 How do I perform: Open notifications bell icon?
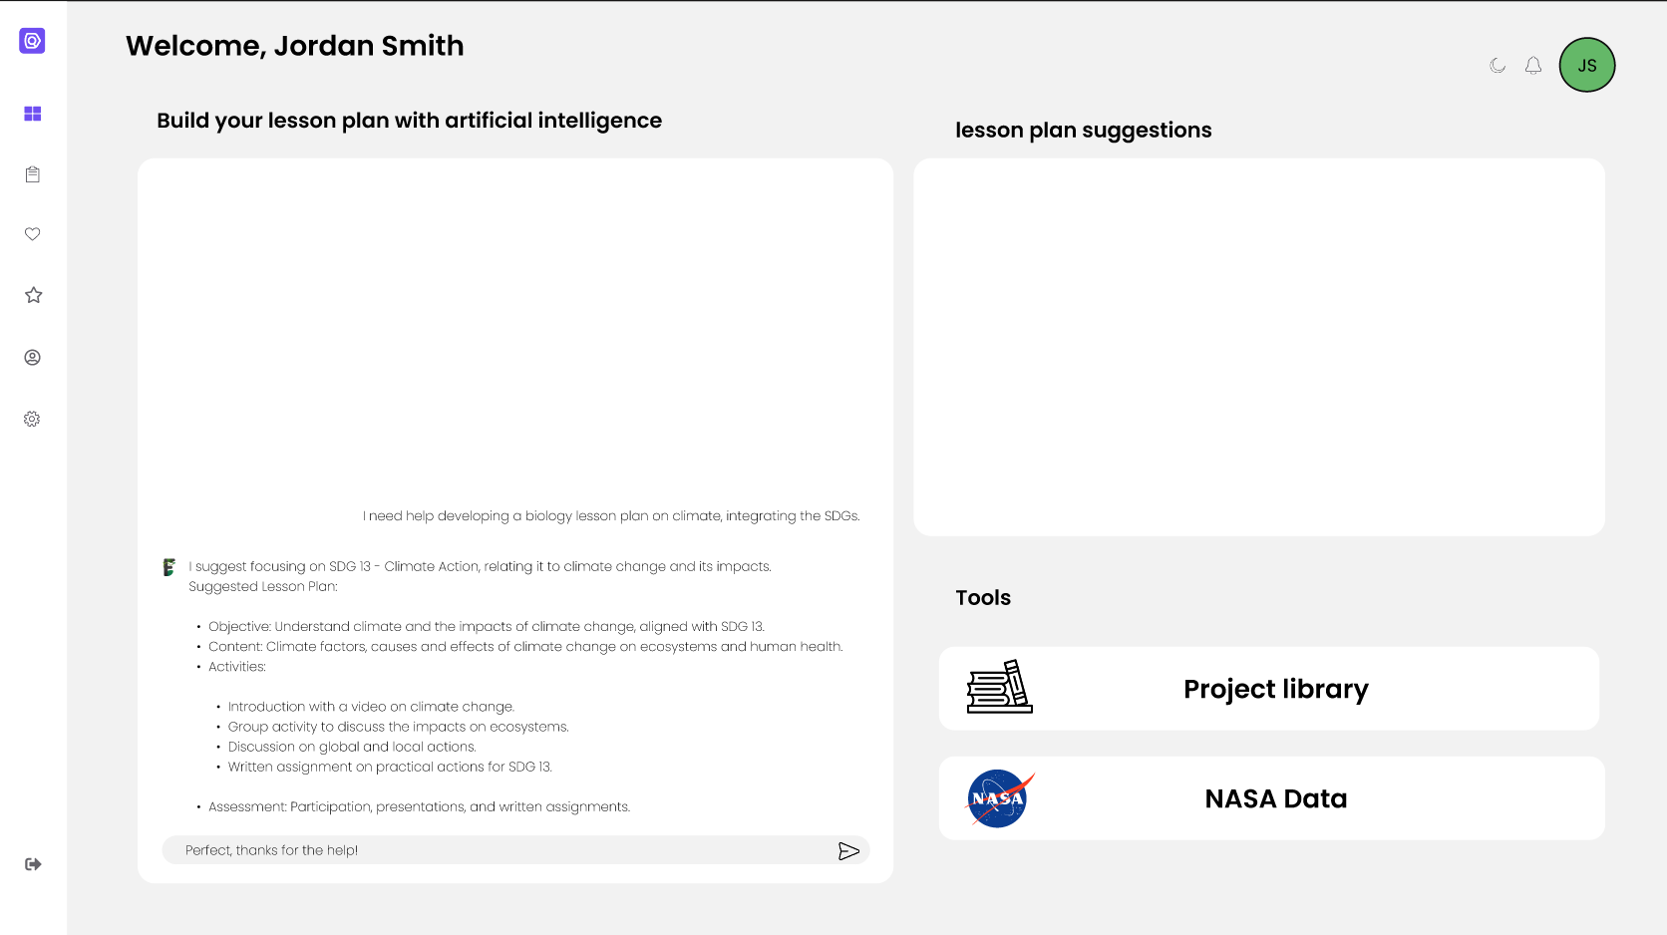[x=1533, y=66]
